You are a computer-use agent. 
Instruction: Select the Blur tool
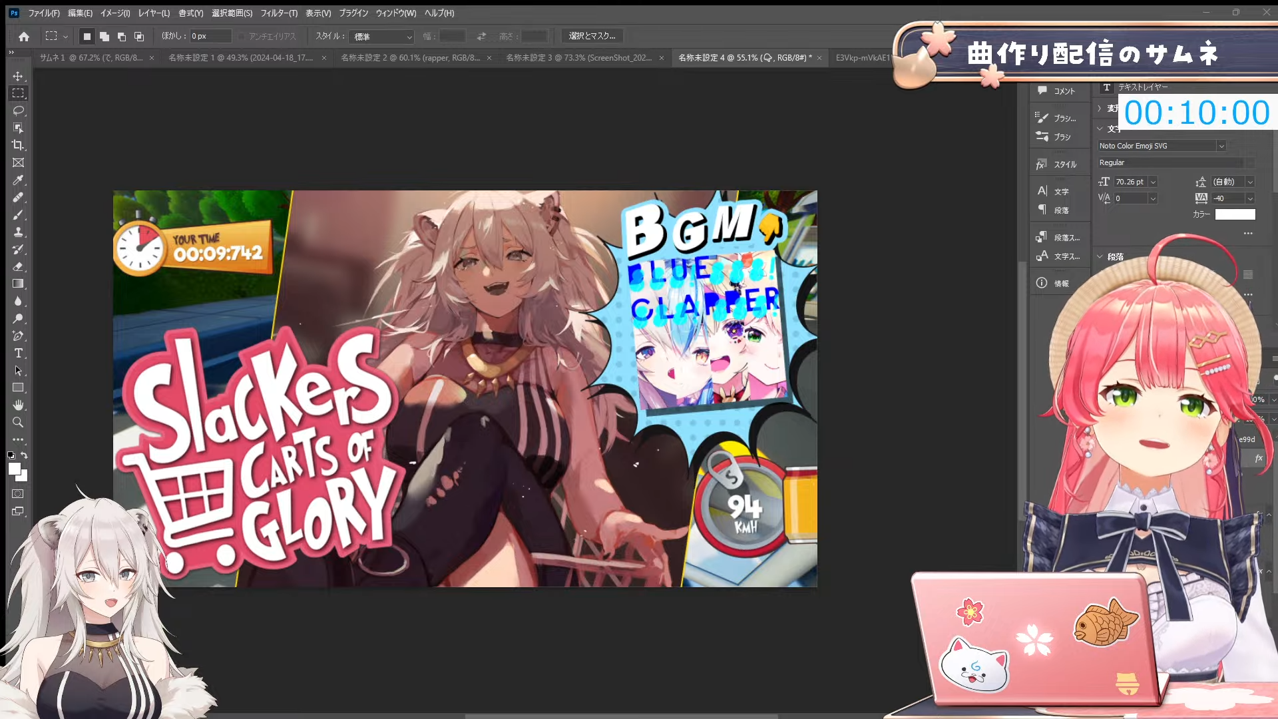tap(18, 301)
